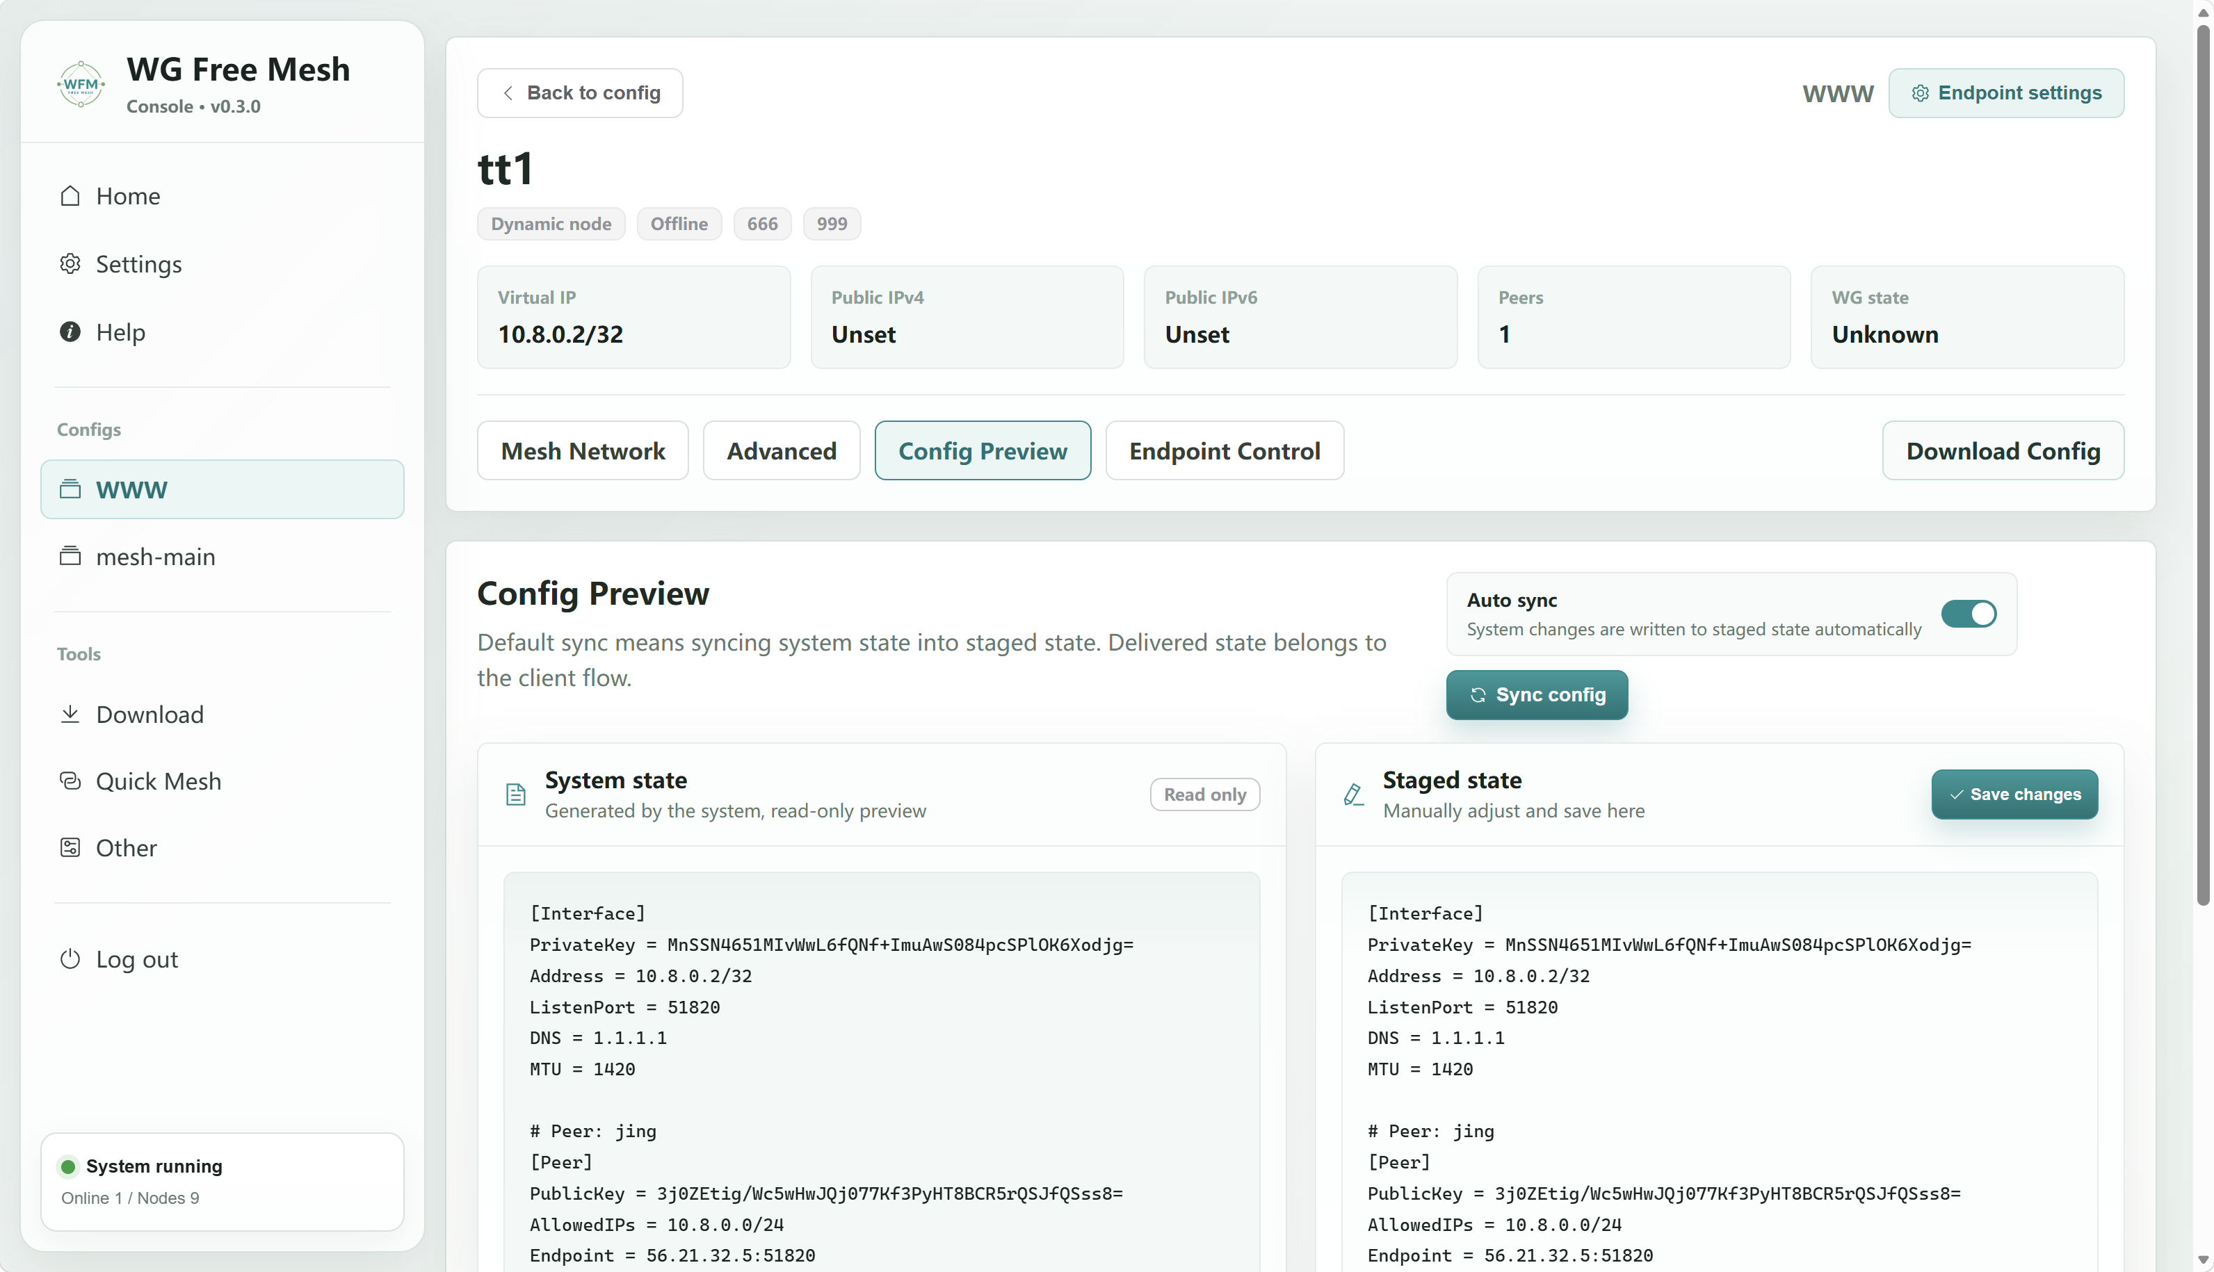Select the Config Preview tab
Screen dimensions: 2214x1272
click(x=983, y=451)
